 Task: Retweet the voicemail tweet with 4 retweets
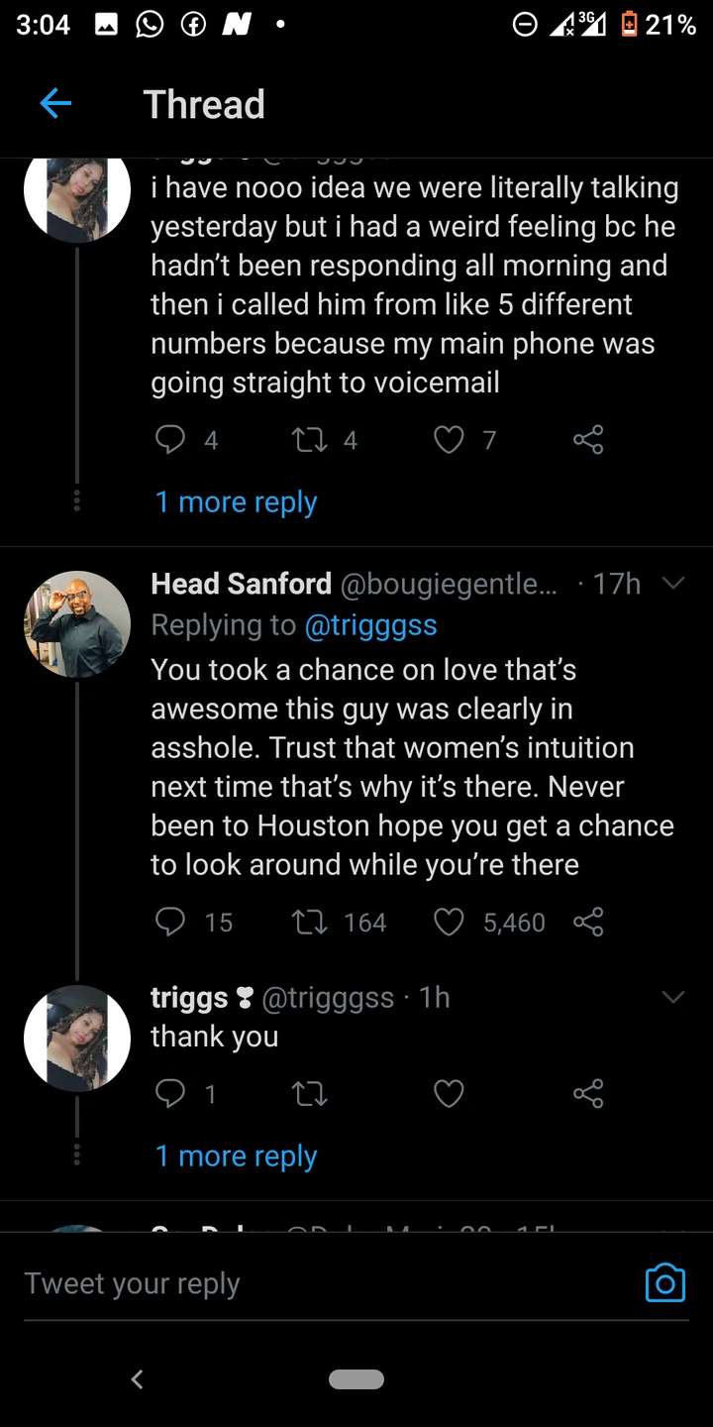point(310,440)
